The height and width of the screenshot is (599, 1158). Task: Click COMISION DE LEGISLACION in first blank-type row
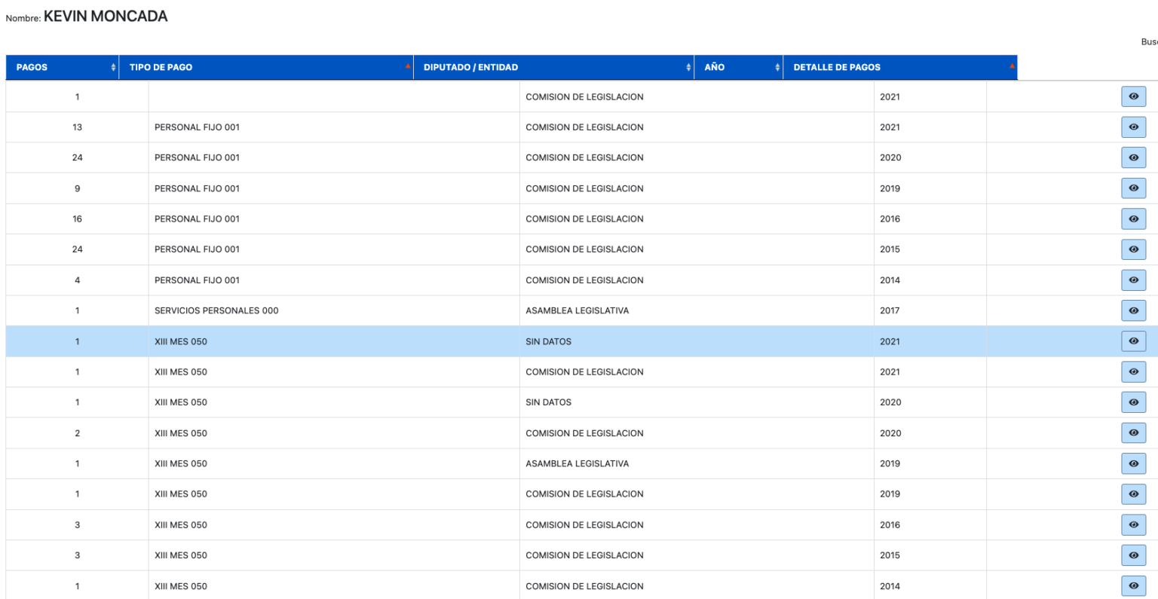[x=584, y=96]
